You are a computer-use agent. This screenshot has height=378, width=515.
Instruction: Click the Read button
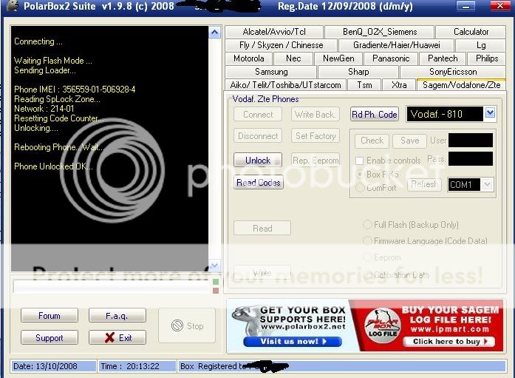coord(262,228)
